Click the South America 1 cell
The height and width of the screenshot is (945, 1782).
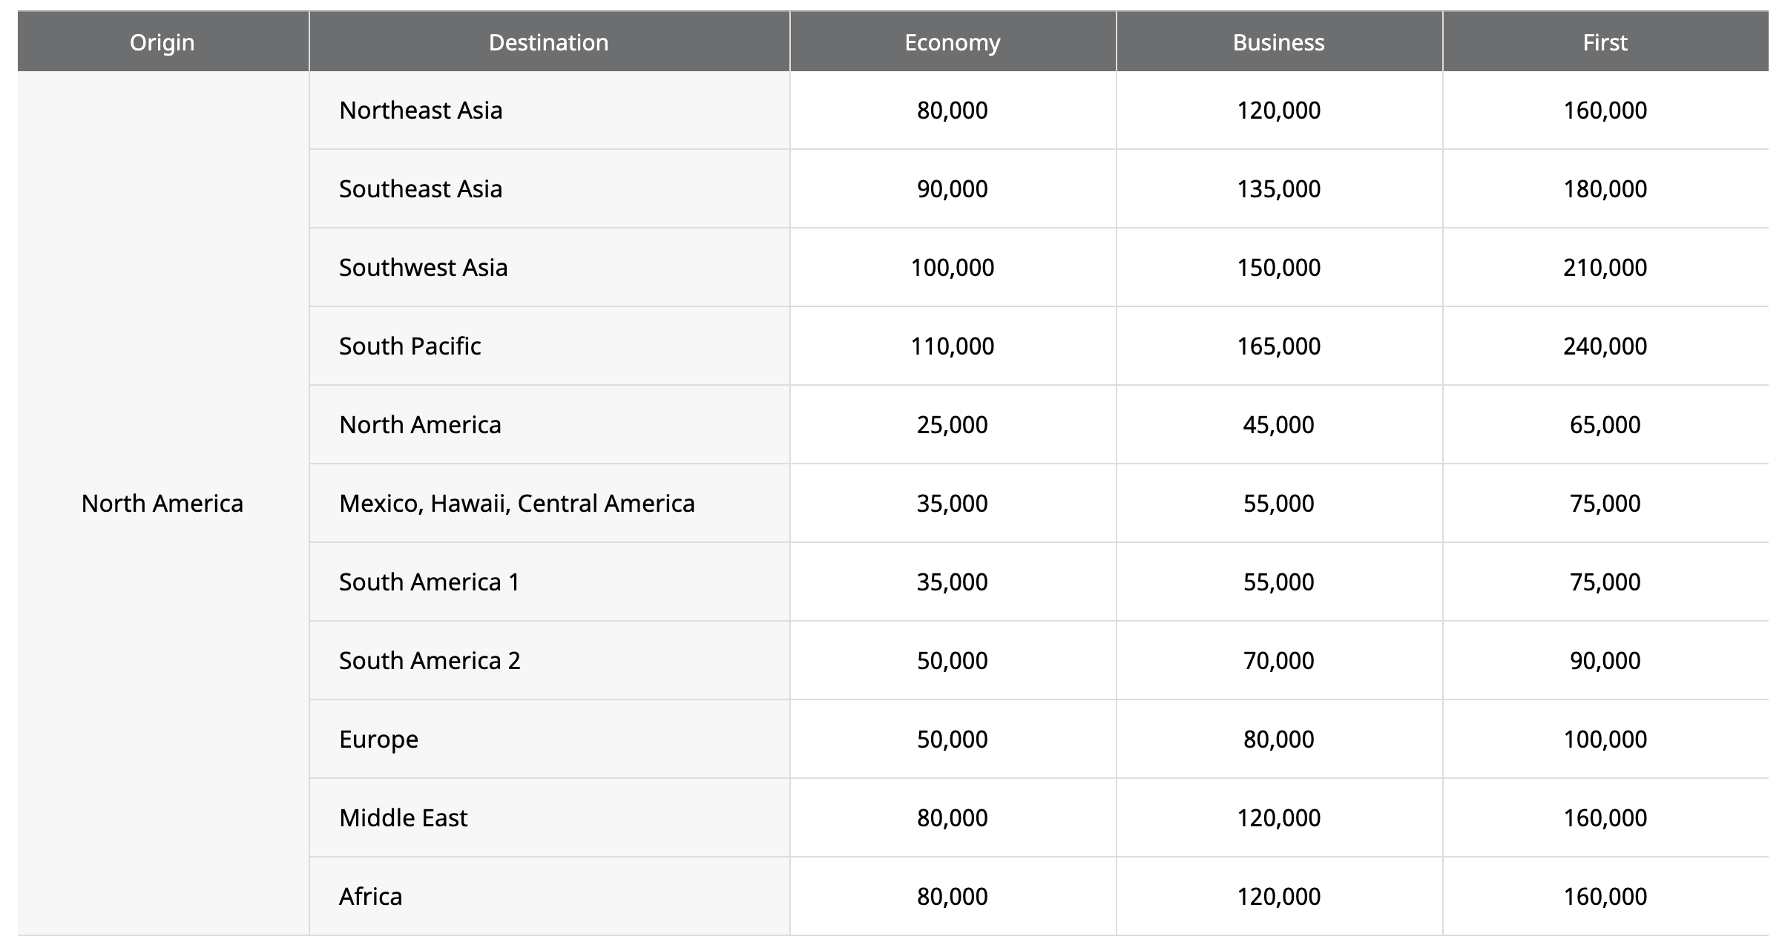click(x=429, y=582)
